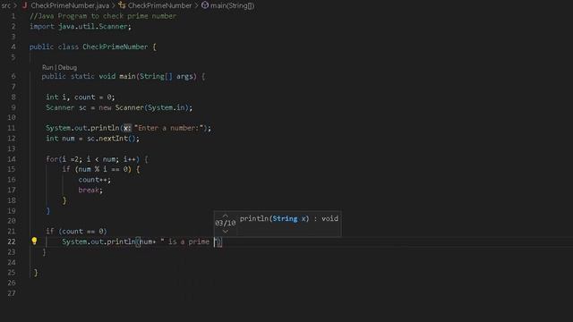Viewport: 573px width, 322px height.
Task: Show next signature with the down chevron
Action: pyautogui.click(x=225, y=231)
